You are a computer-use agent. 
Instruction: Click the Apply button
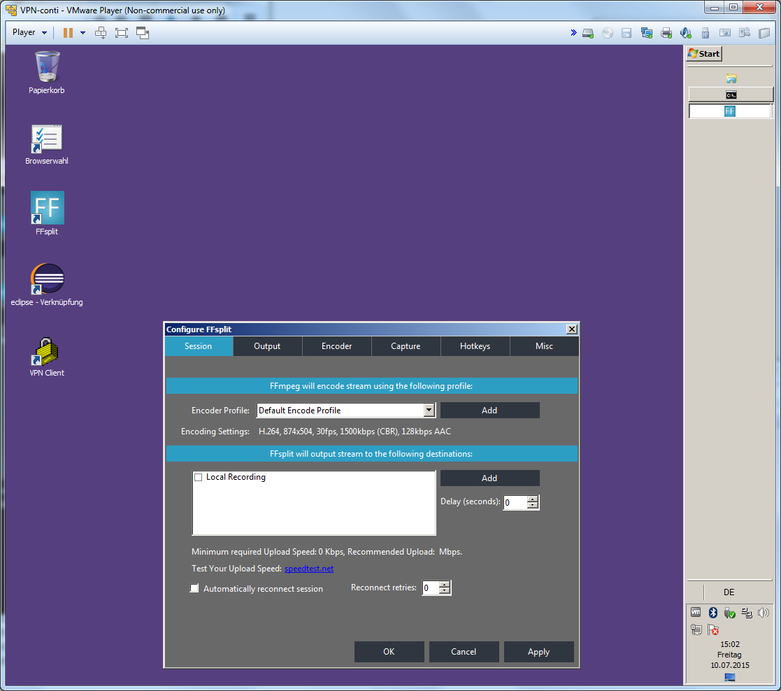pyautogui.click(x=539, y=652)
